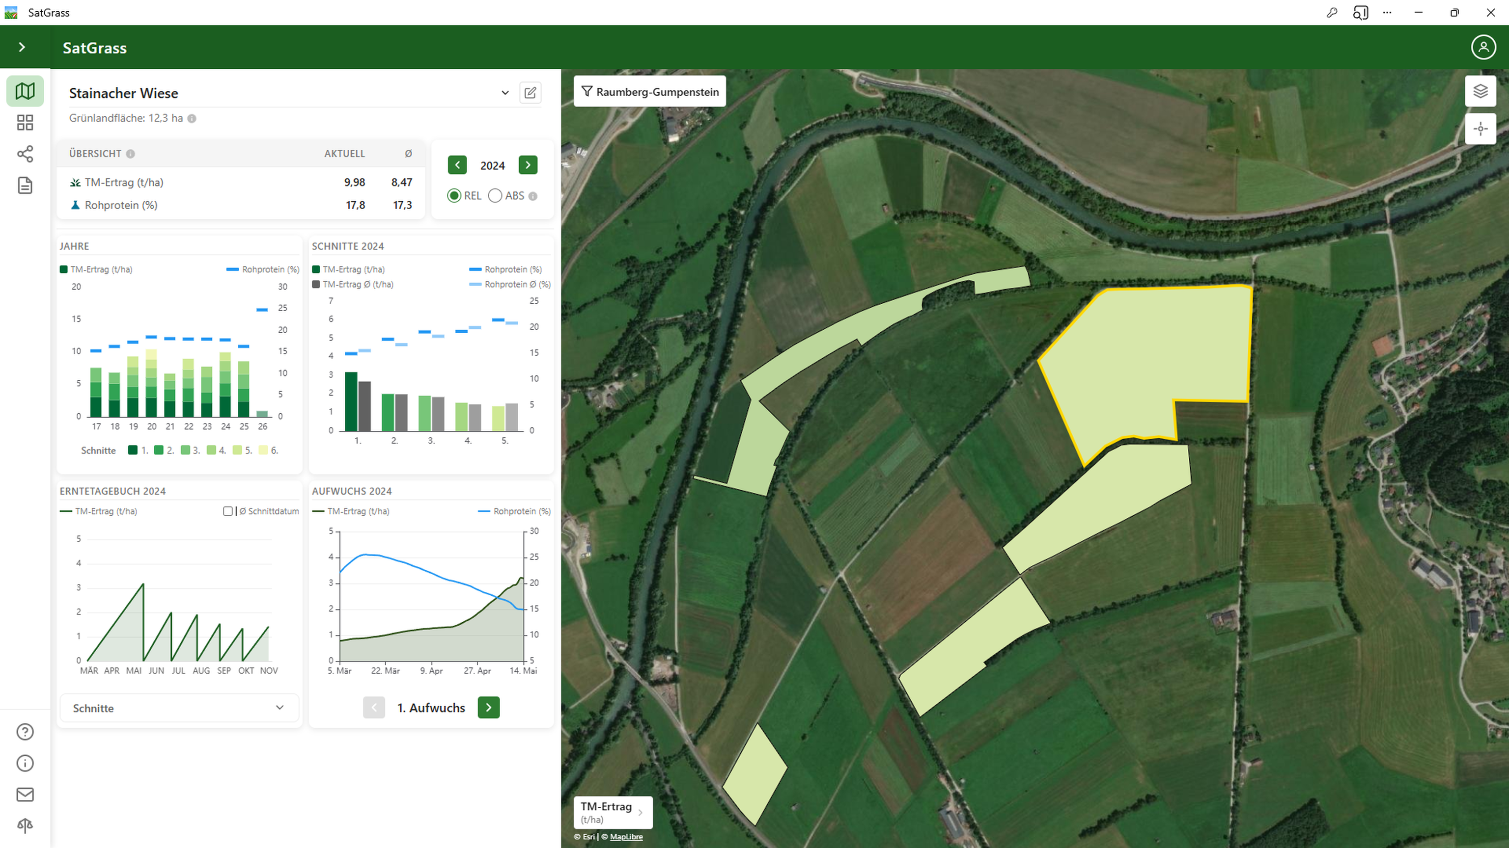Viewport: 1509px width, 848px height.
Task: Select the ABS radio button
Action: coord(495,196)
